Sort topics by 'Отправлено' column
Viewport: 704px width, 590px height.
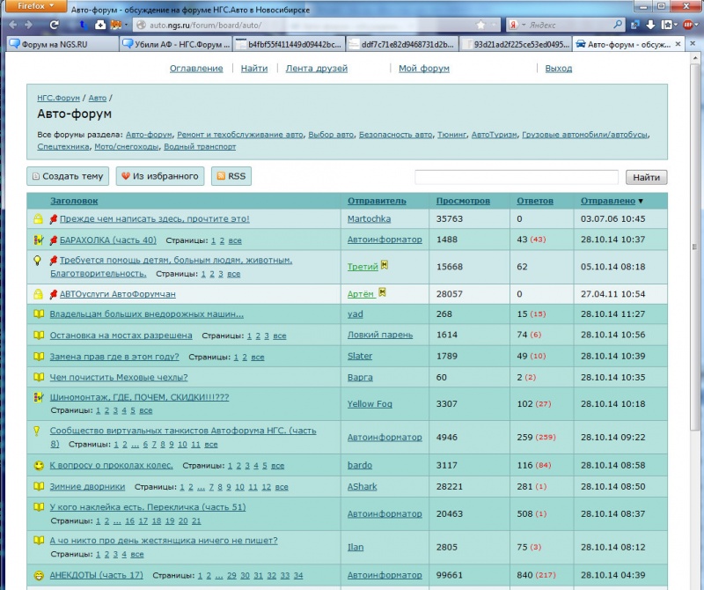(607, 201)
